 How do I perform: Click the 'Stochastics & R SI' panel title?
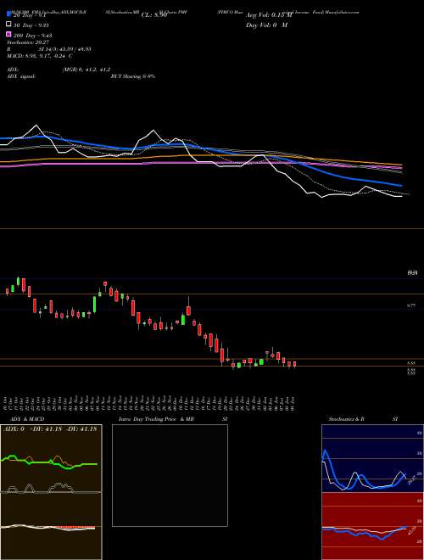[x=363, y=419]
